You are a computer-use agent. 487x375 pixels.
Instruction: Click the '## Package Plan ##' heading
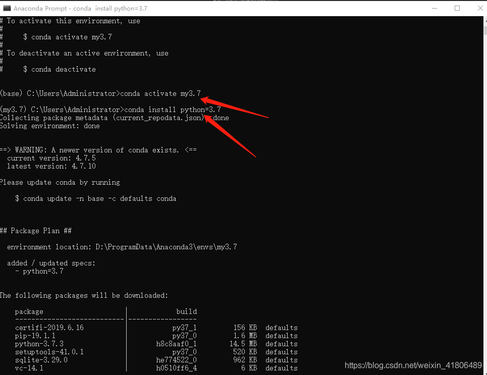36,231
